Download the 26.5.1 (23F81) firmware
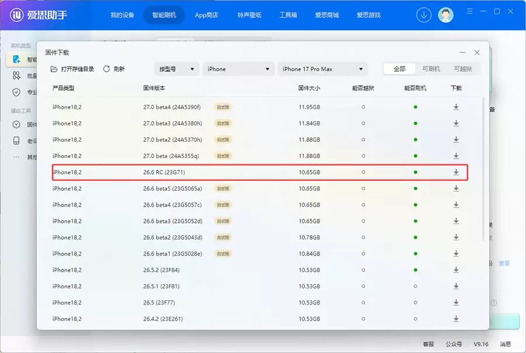This screenshot has height=353, width=526. (x=456, y=286)
